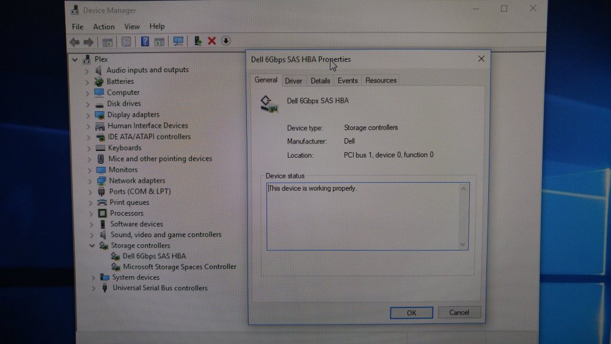The width and height of the screenshot is (611, 344).
Task: Click the "Storage controllers" device type value
Action: point(371,128)
